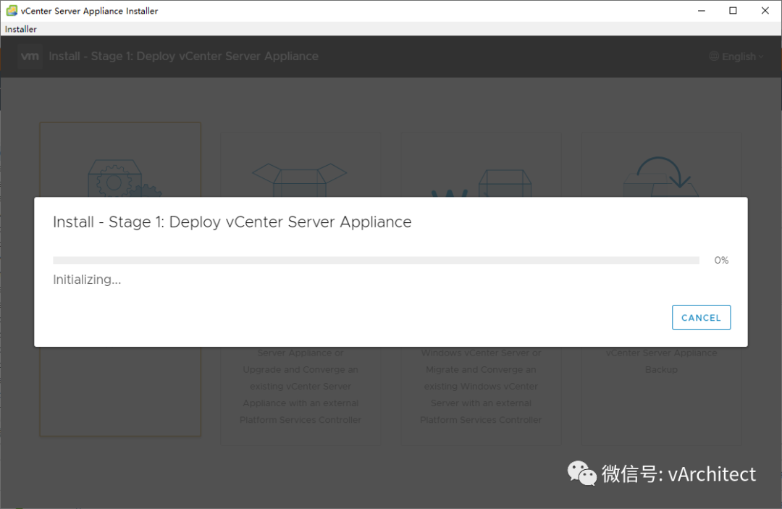Click the dialog title Install - Stage 1

click(232, 222)
